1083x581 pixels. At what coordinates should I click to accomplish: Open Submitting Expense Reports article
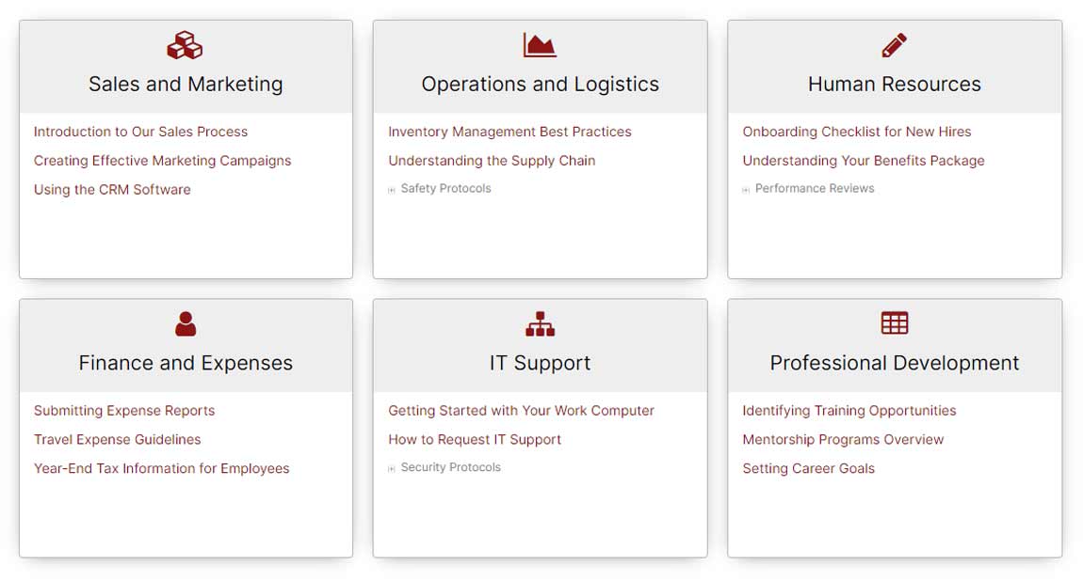(x=124, y=411)
